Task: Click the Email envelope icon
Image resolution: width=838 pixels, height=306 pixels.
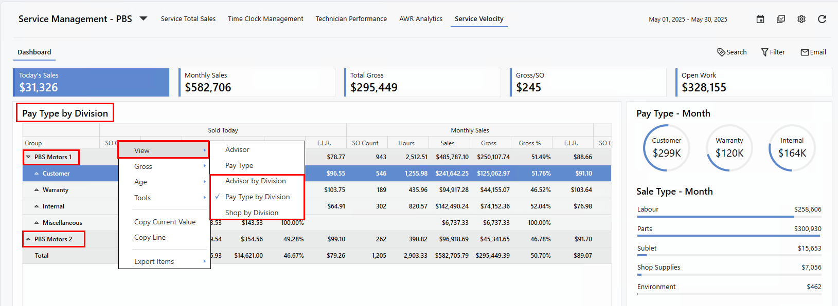Action: [x=805, y=52]
